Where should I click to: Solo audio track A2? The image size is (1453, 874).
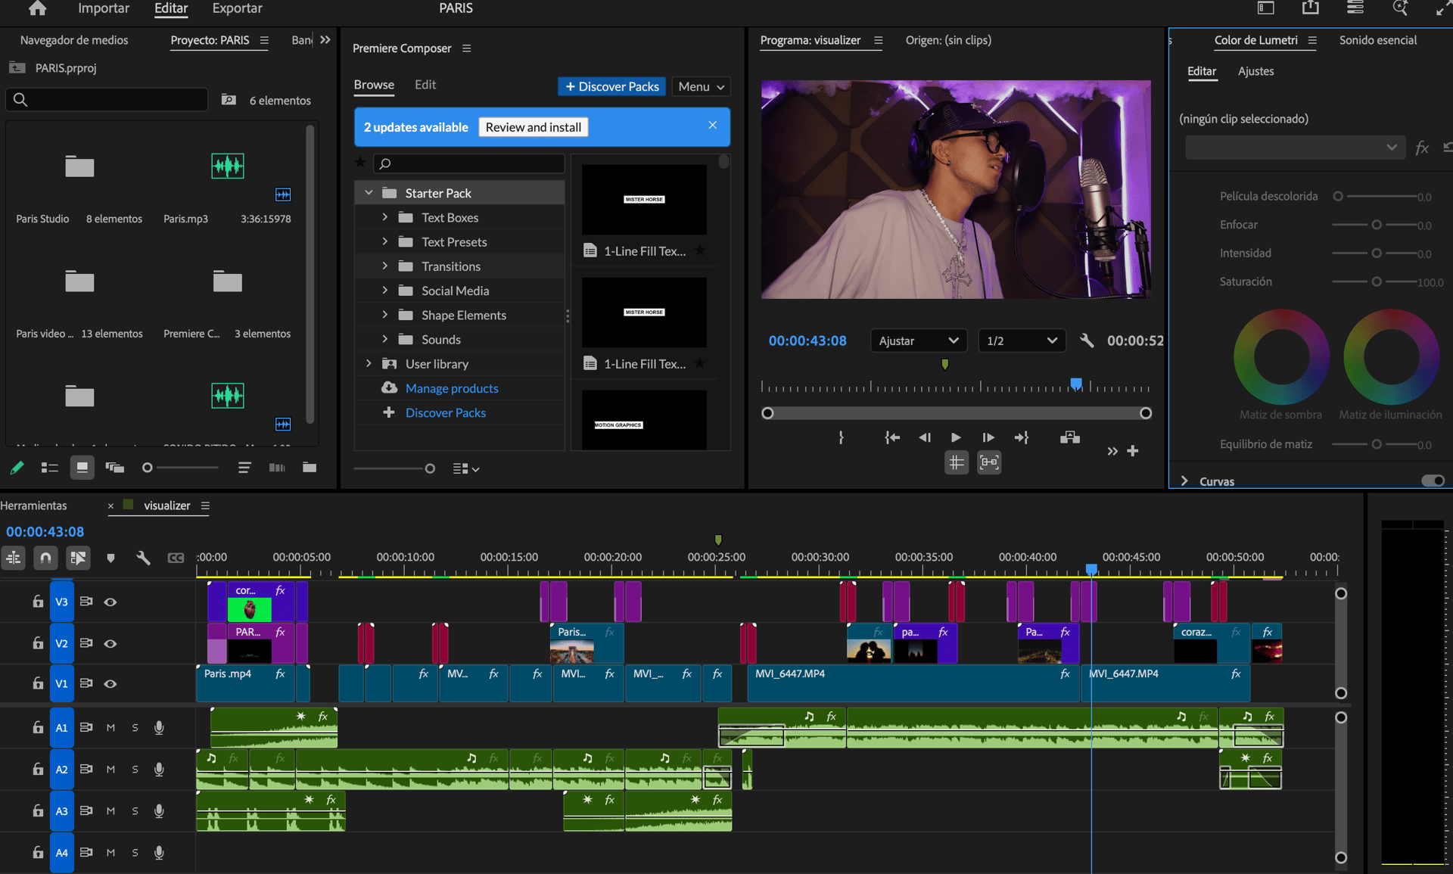(x=135, y=769)
